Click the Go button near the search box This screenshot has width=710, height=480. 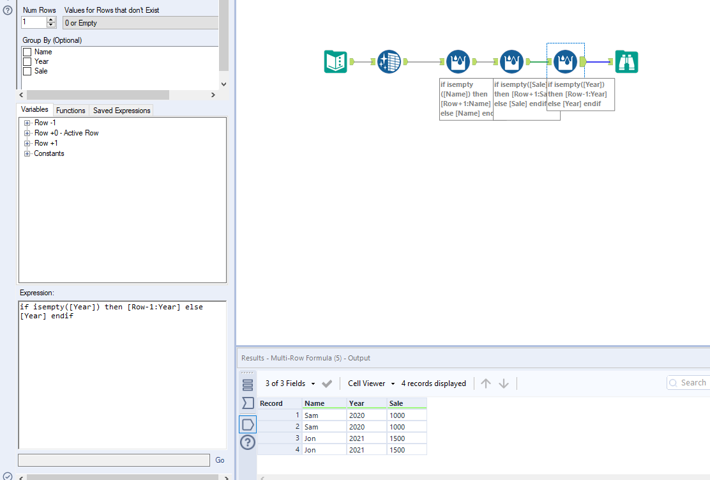pos(220,460)
